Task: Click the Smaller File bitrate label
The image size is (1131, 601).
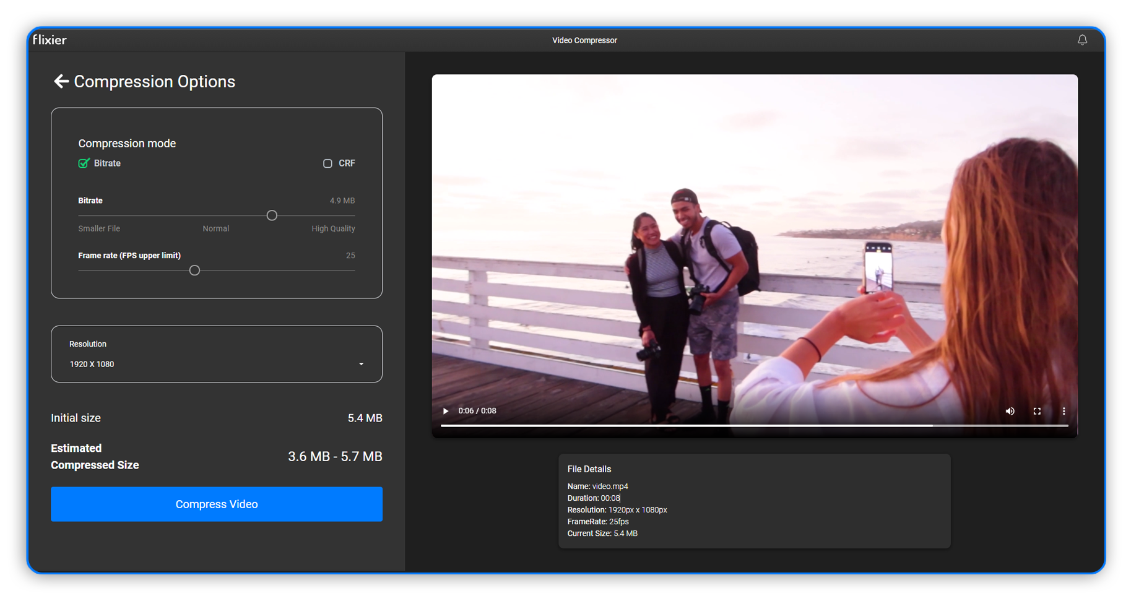Action: coord(99,228)
